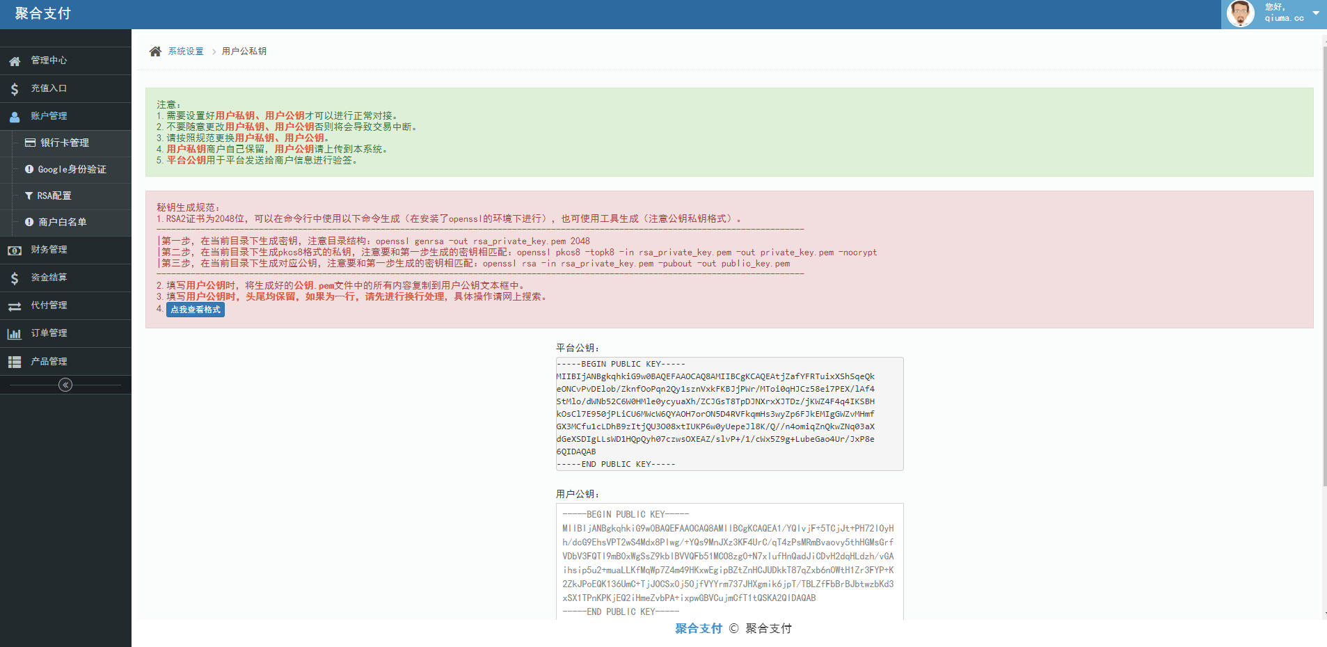Click the blue 点我查看格式 button

click(196, 310)
